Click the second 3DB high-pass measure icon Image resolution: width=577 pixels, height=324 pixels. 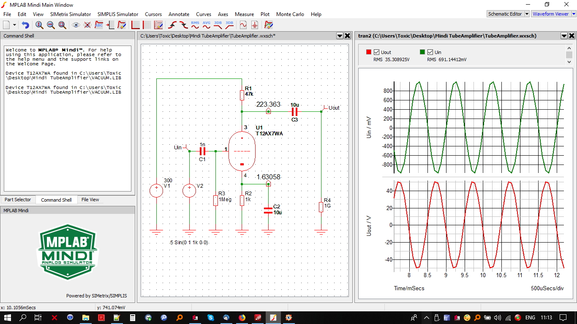pos(229,25)
